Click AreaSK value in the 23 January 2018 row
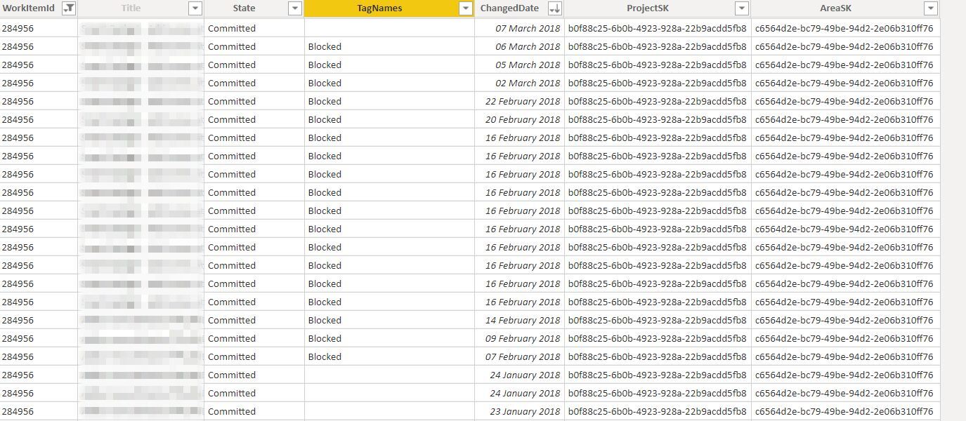Viewport: 966px width, 421px height. pos(844,411)
